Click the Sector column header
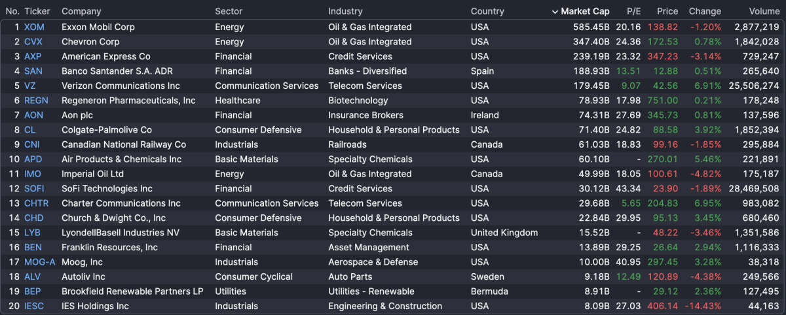Viewport: 786px width, 315px height. 229,11
